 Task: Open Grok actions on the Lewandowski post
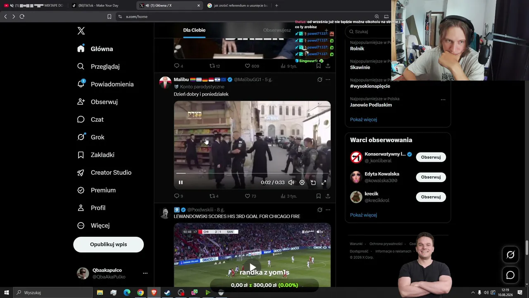coord(319,210)
